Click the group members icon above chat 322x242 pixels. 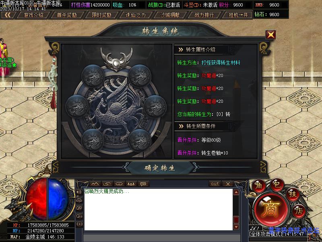point(131,184)
